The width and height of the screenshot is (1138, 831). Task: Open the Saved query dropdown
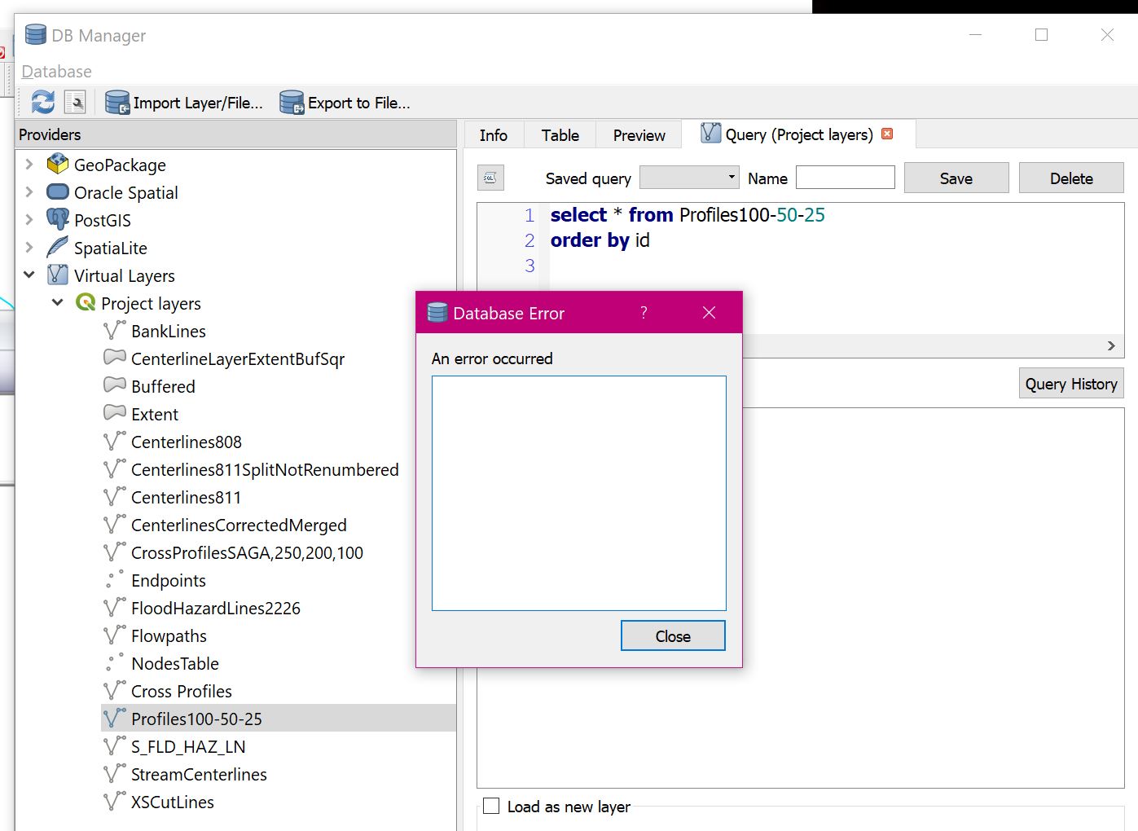tap(689, 178)
